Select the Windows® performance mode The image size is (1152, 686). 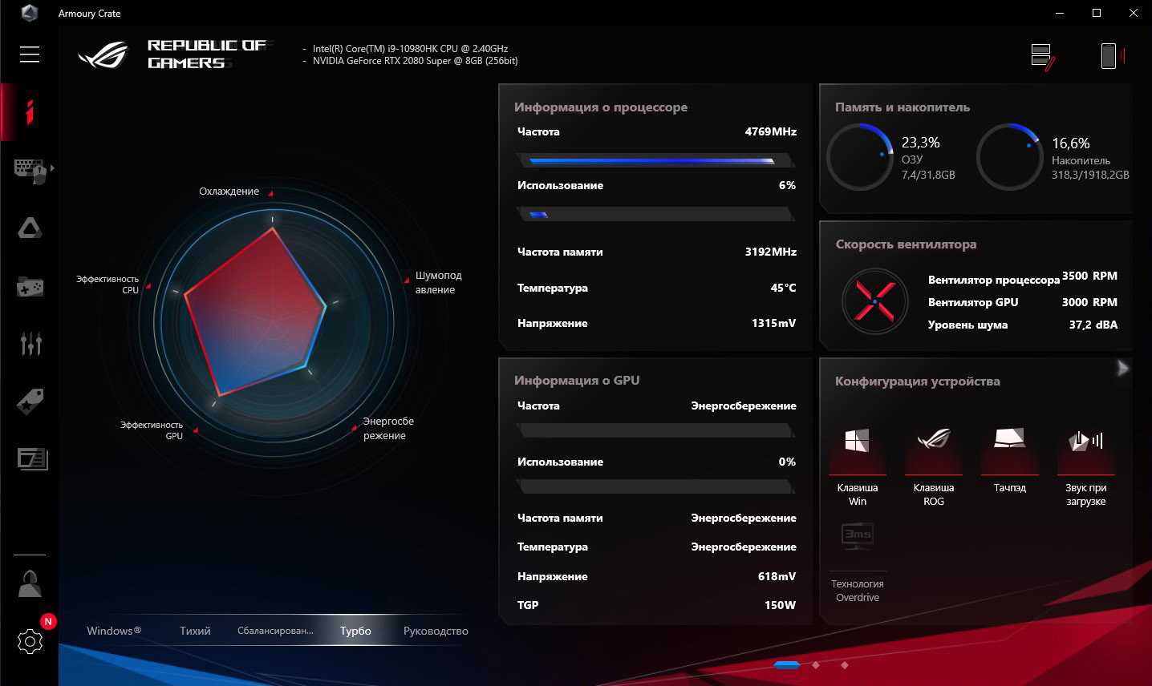click(114, 631)
